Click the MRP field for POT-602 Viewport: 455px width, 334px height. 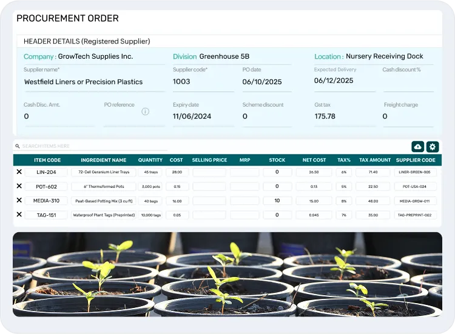[x=244, y=187]
